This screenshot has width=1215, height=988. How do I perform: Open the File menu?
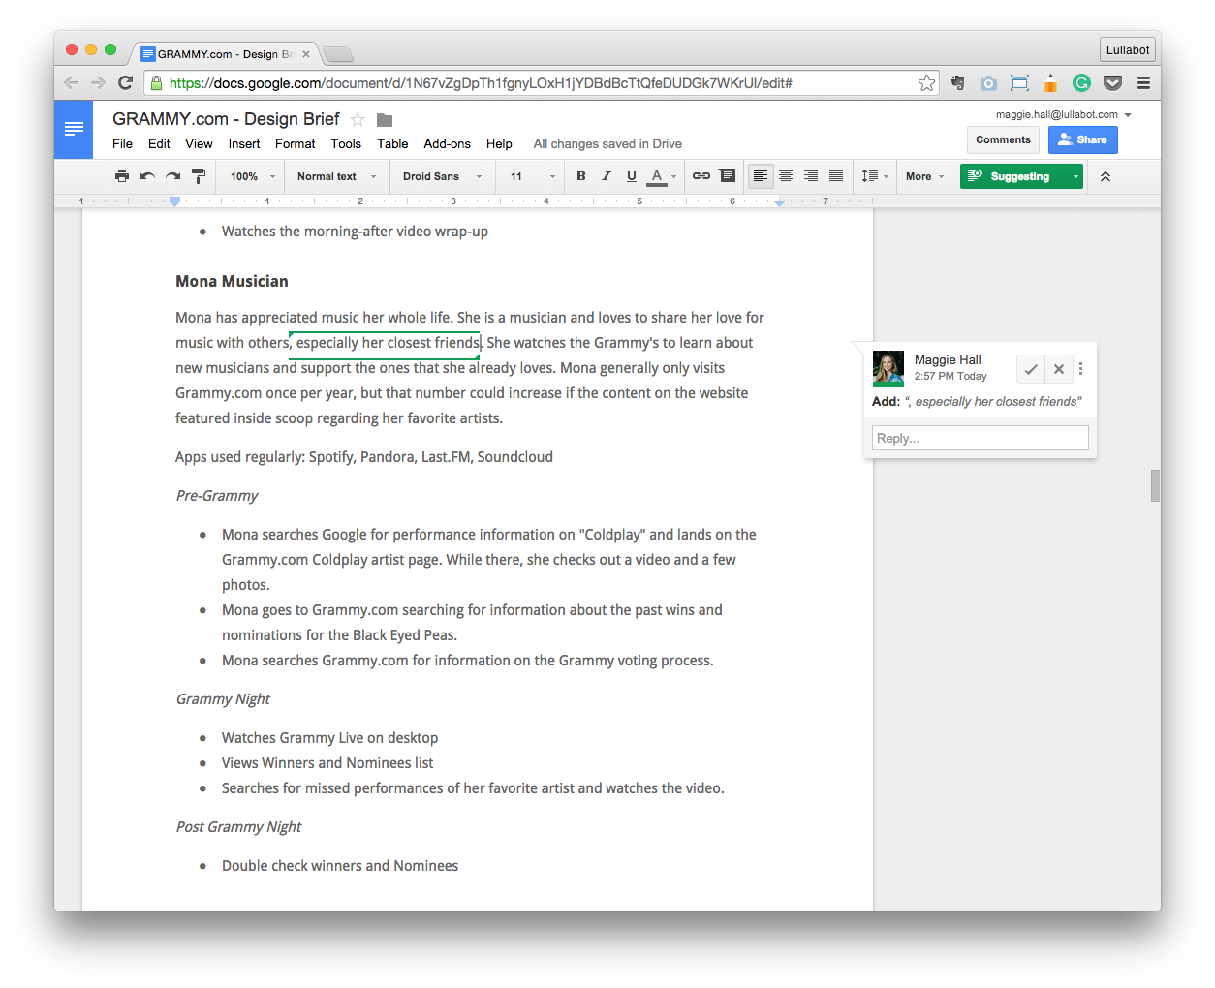(x=123, y=143)
